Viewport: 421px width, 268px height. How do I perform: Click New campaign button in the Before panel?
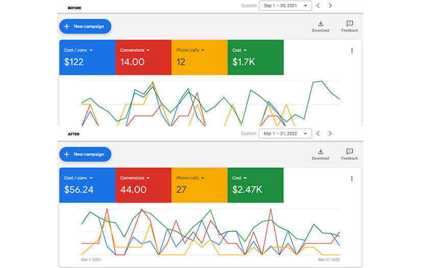pos(85,27)
